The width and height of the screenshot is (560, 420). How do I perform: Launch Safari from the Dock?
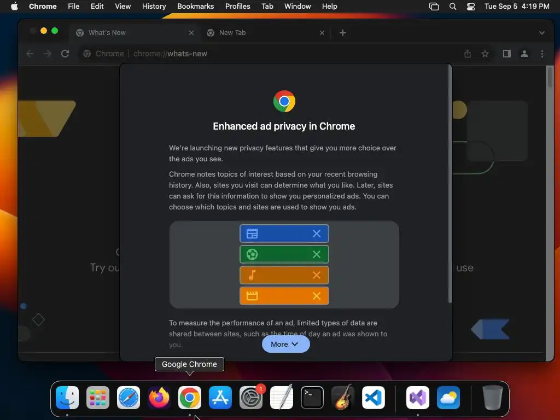point(129,398)
